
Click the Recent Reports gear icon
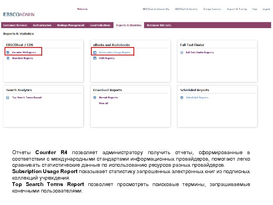point(95,98)
